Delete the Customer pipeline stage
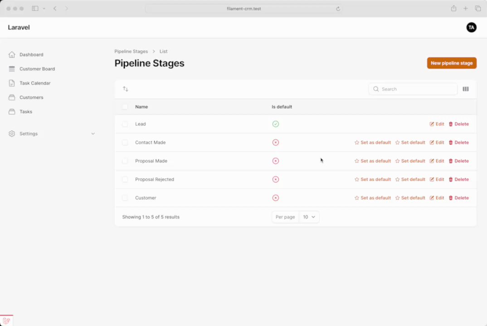The height and width of the screenshot is (326, 487). click(458, 198)
